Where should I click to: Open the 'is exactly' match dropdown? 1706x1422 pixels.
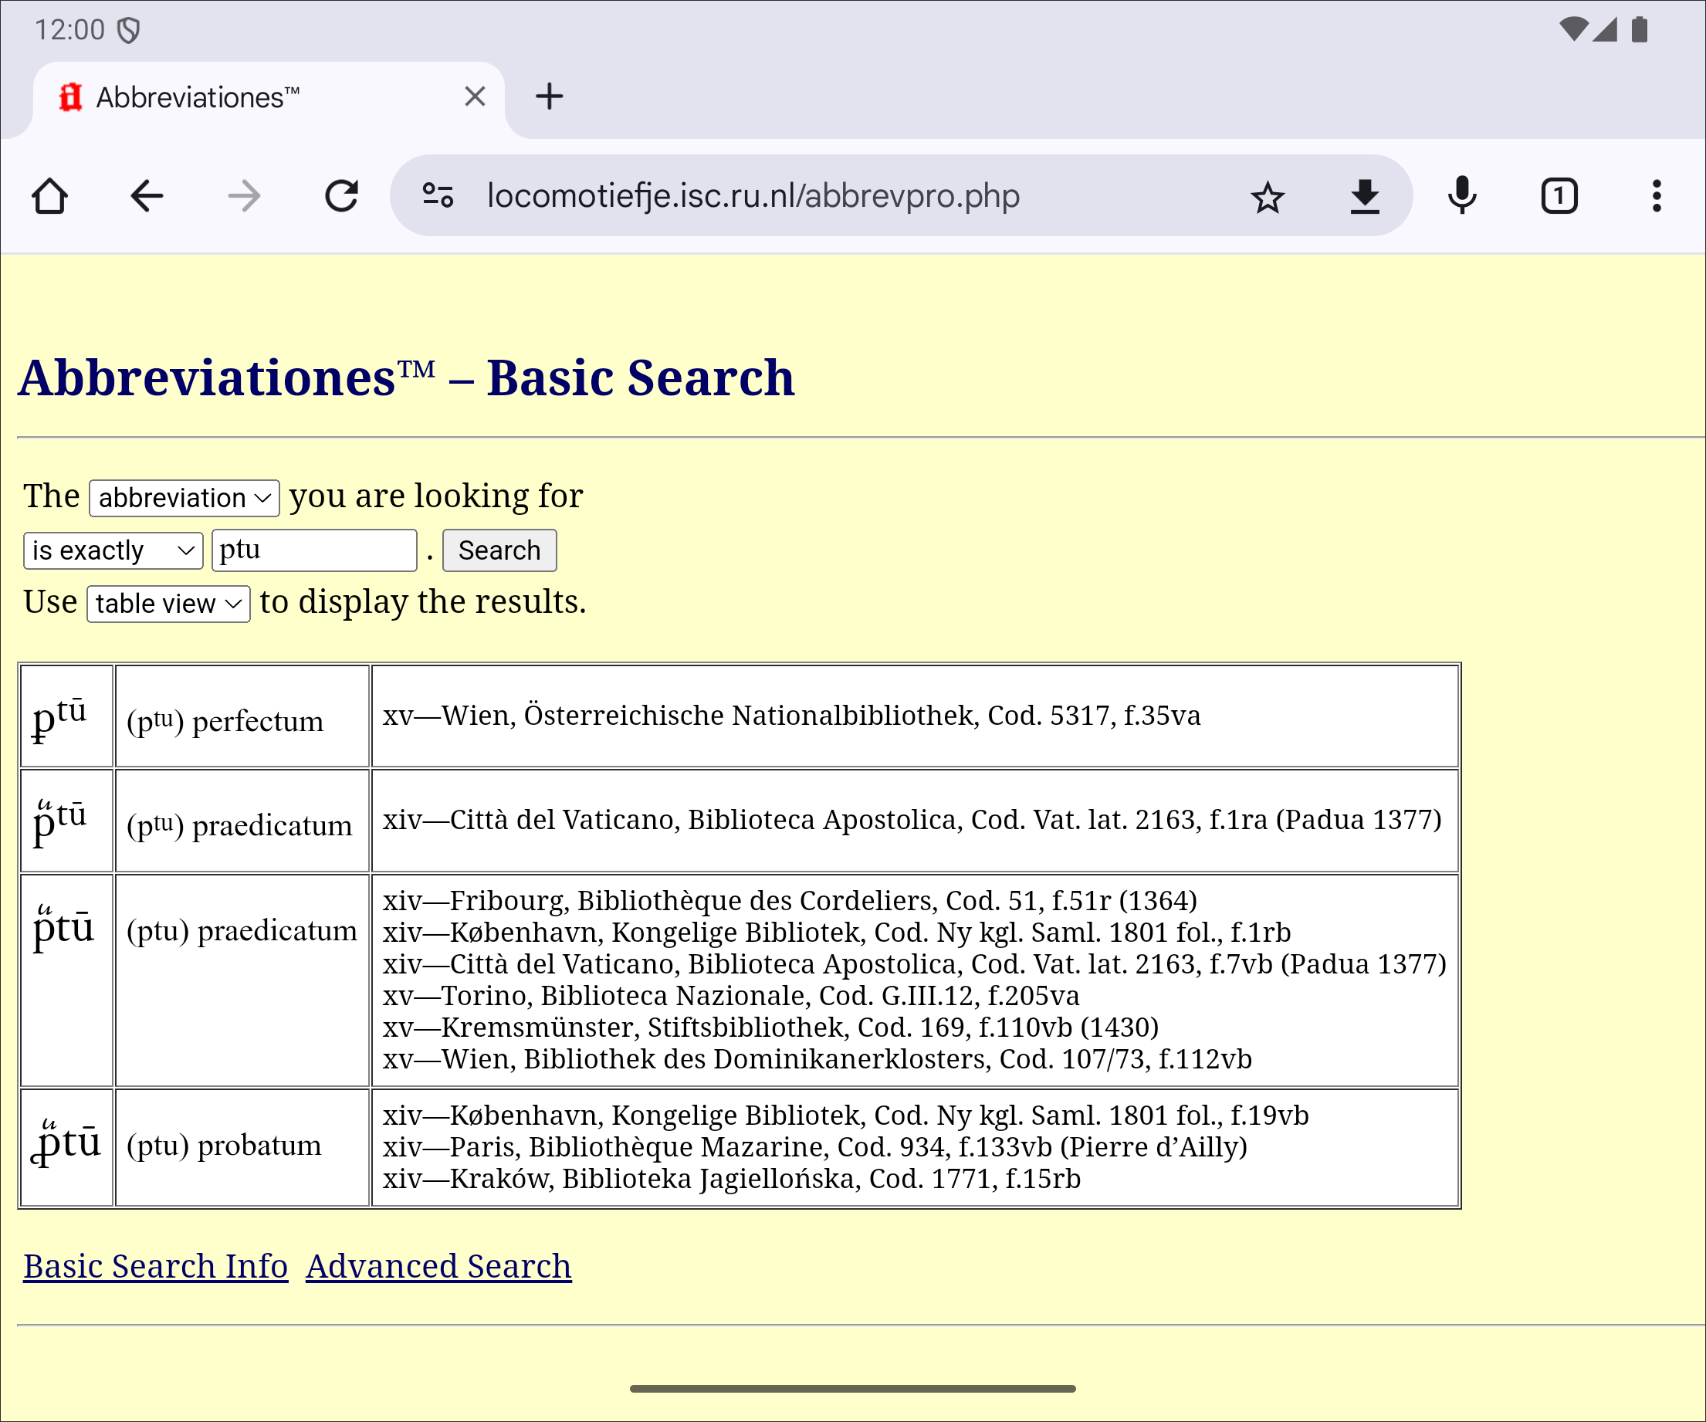click(x=113, y=550)
